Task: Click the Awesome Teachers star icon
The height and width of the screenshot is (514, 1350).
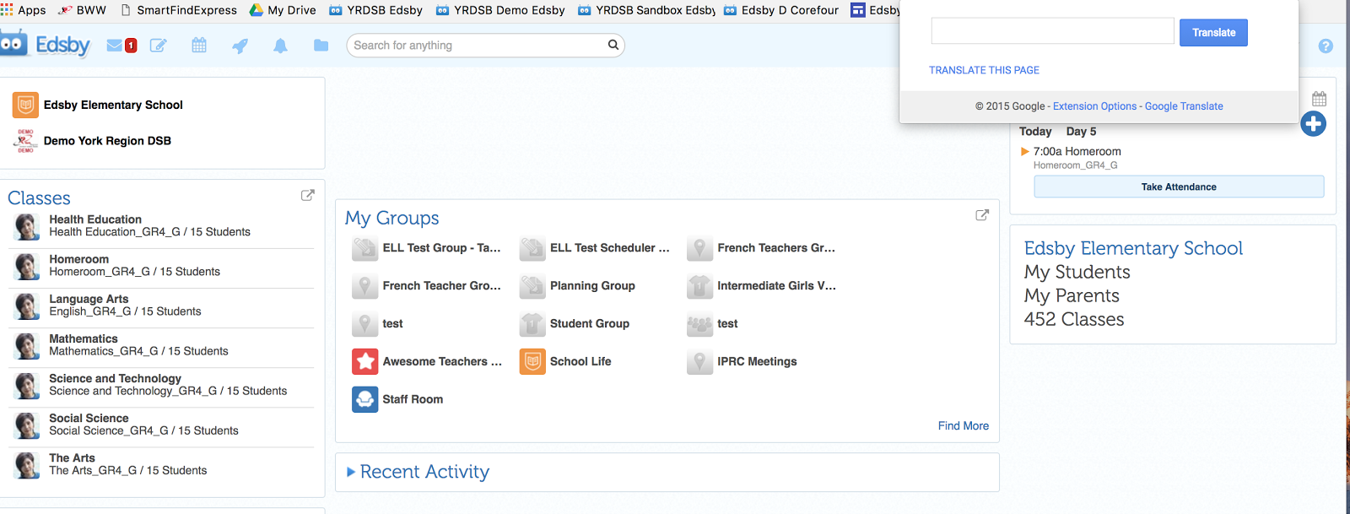Action: pyautogui.click(x=365, y=361)
